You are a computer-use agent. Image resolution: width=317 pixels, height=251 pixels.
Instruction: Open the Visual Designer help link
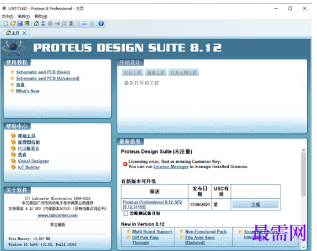[34, 161]
